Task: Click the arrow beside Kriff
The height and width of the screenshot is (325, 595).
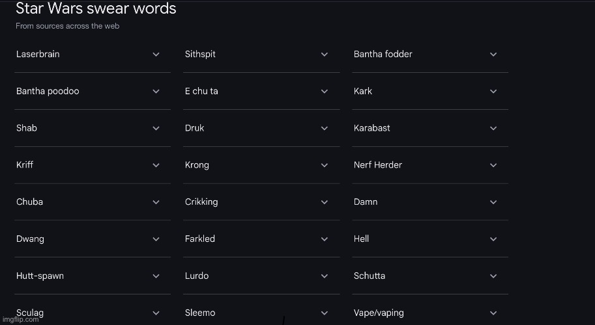Action: tap(156, 165)
